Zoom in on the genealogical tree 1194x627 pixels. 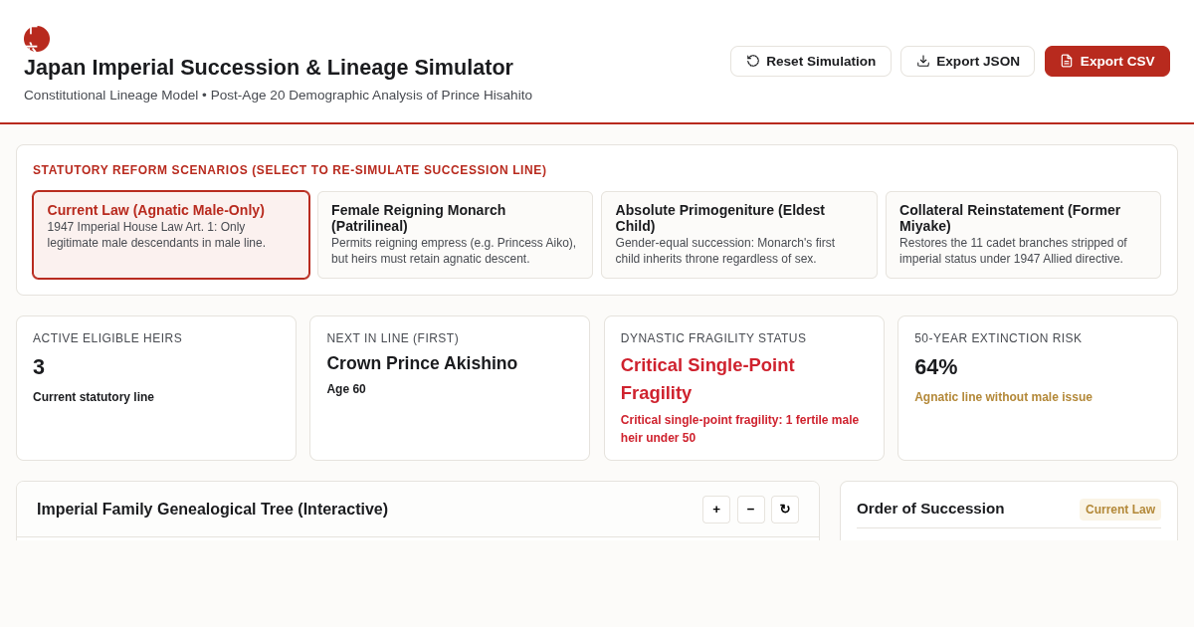[716, 510]
